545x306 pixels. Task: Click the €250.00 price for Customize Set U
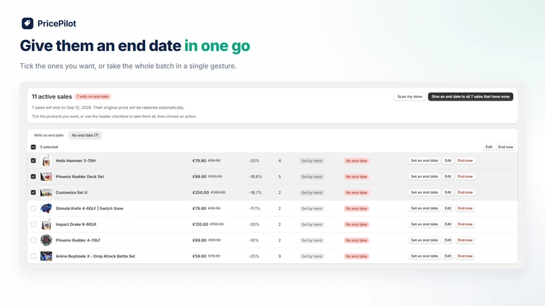(200, 192)
